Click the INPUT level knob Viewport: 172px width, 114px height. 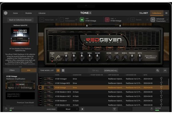pos(6,109)
